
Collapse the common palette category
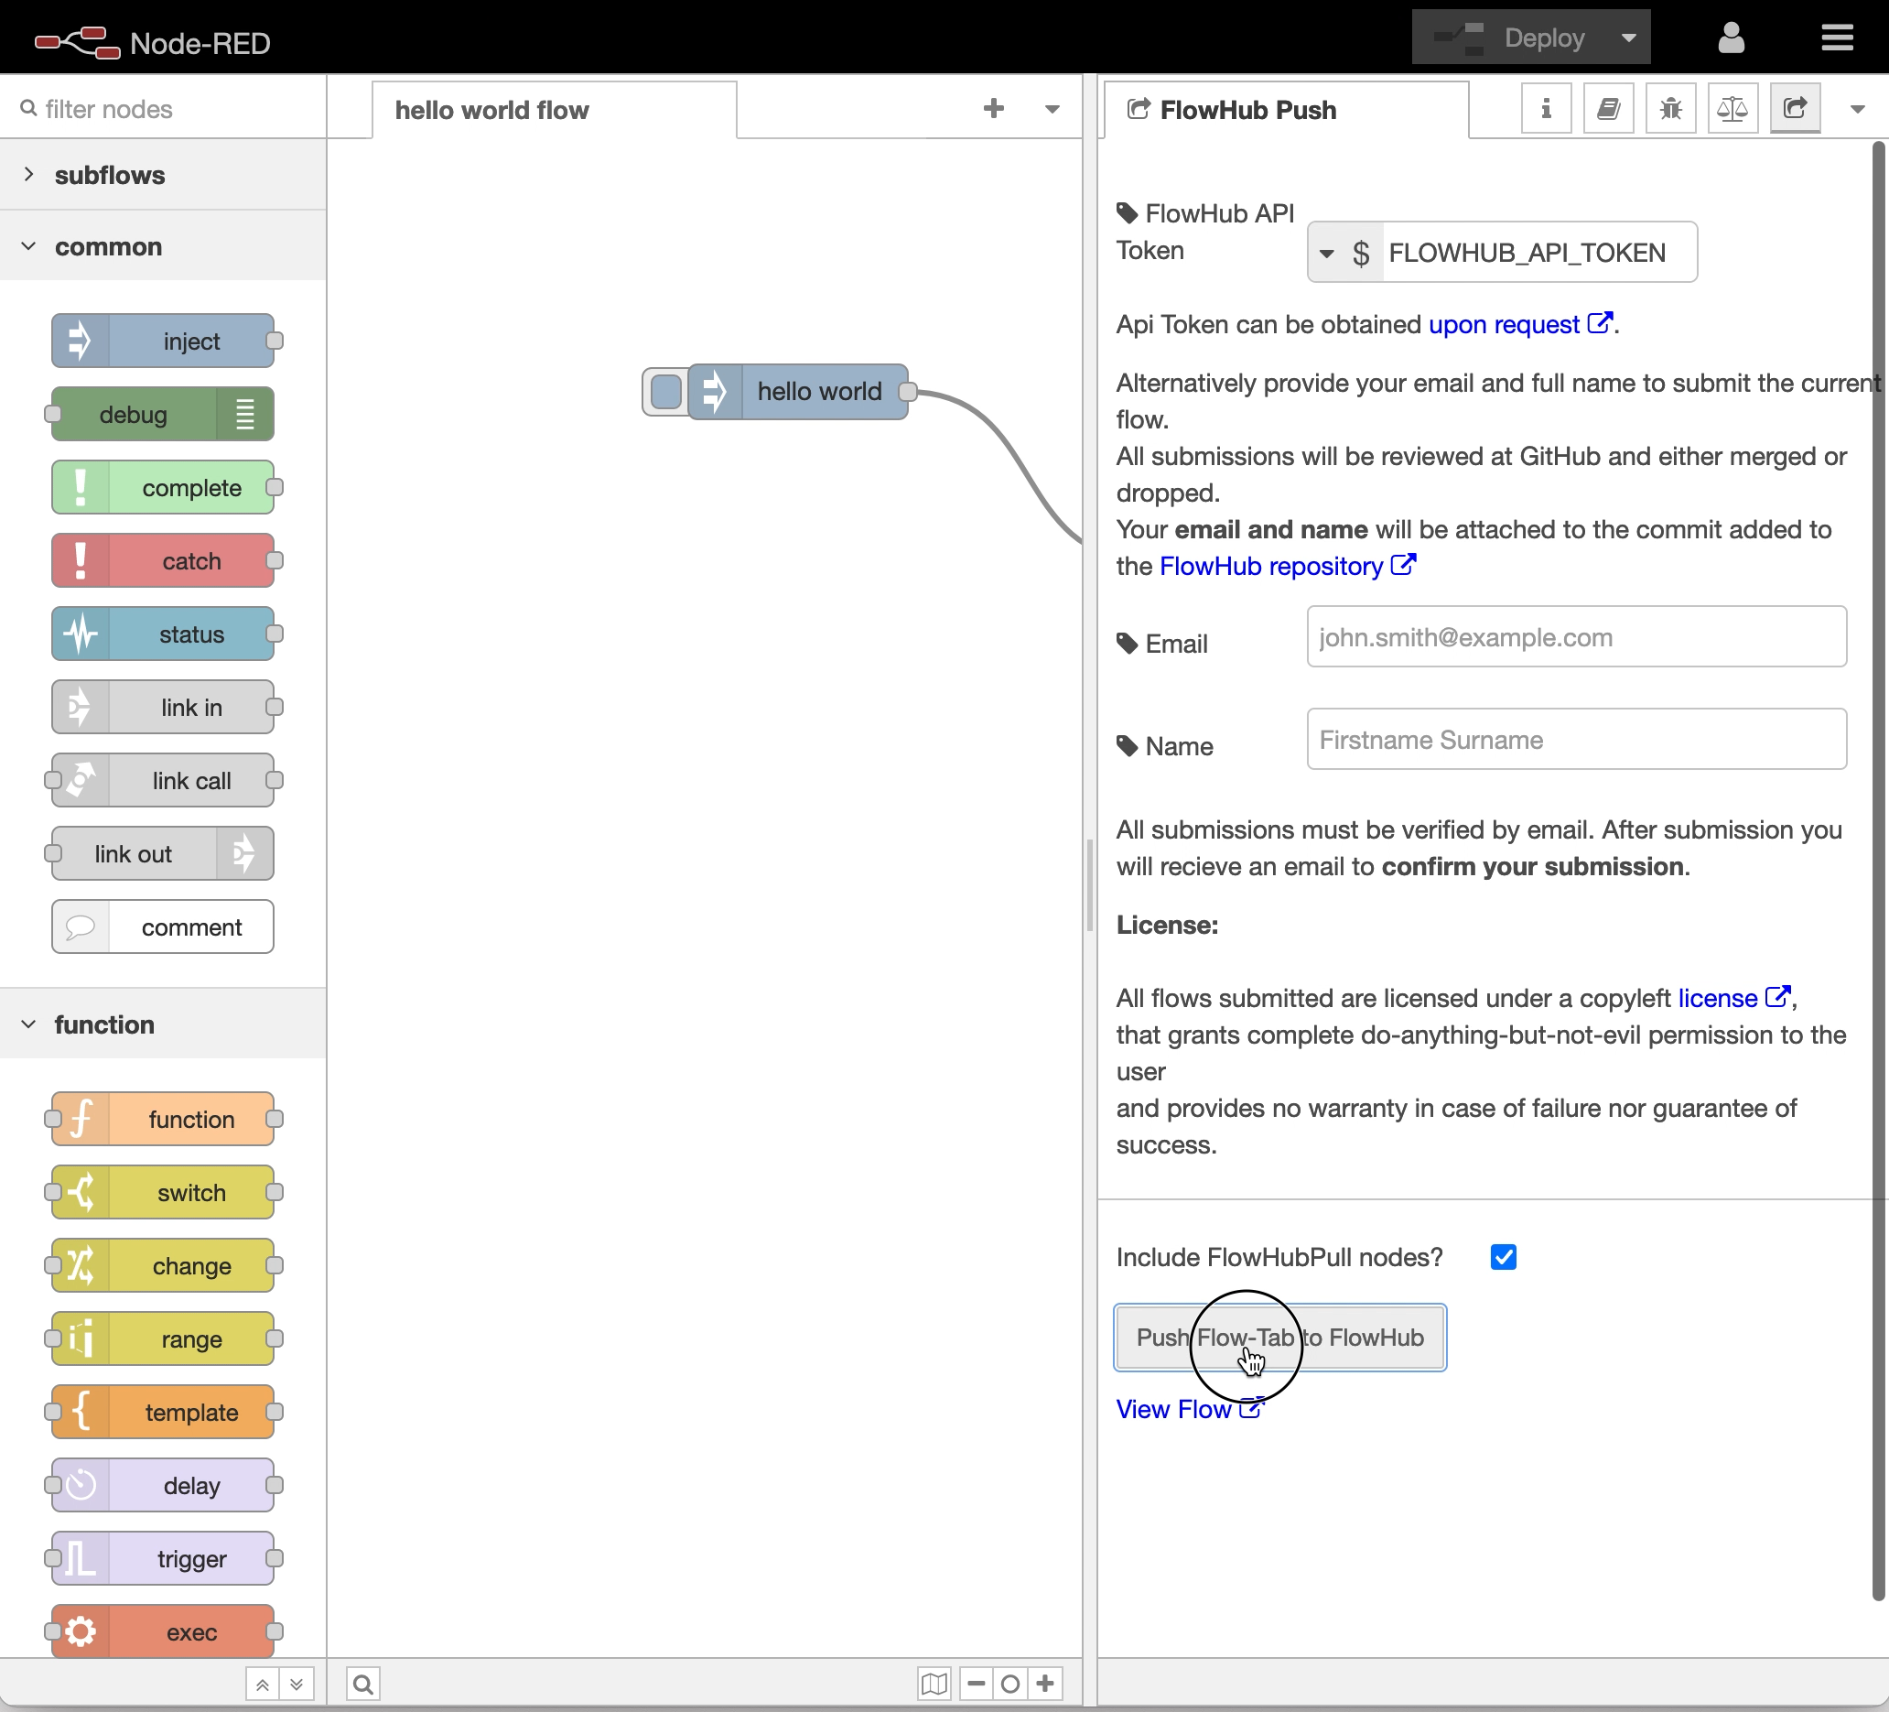coord(163,245)
